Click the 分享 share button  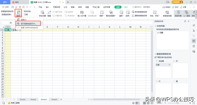click(183, 7)
